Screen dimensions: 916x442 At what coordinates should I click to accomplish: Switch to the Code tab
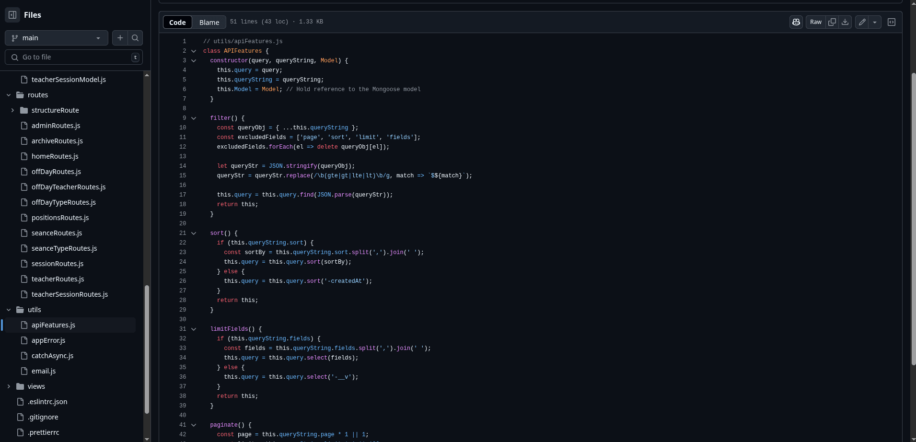177,22
